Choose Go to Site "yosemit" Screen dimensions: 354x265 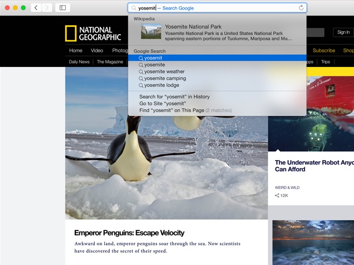[x=162, y=104]
